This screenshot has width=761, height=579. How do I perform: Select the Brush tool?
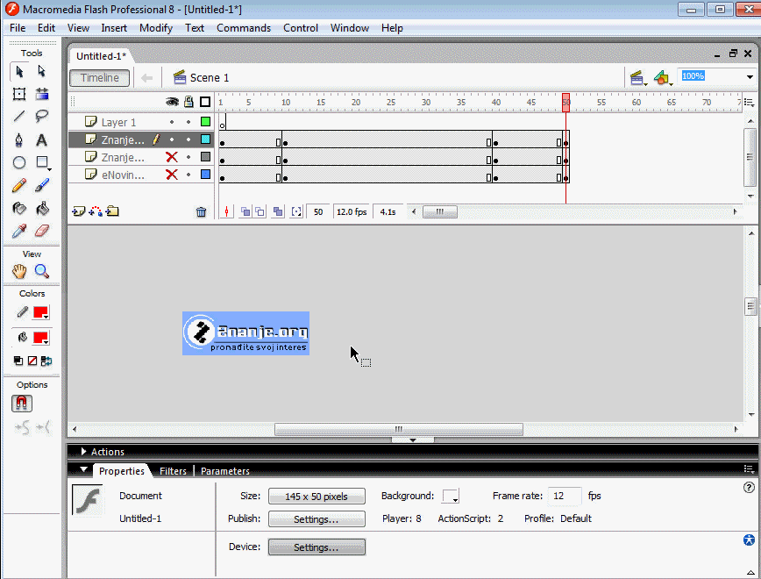pos(42,185)
